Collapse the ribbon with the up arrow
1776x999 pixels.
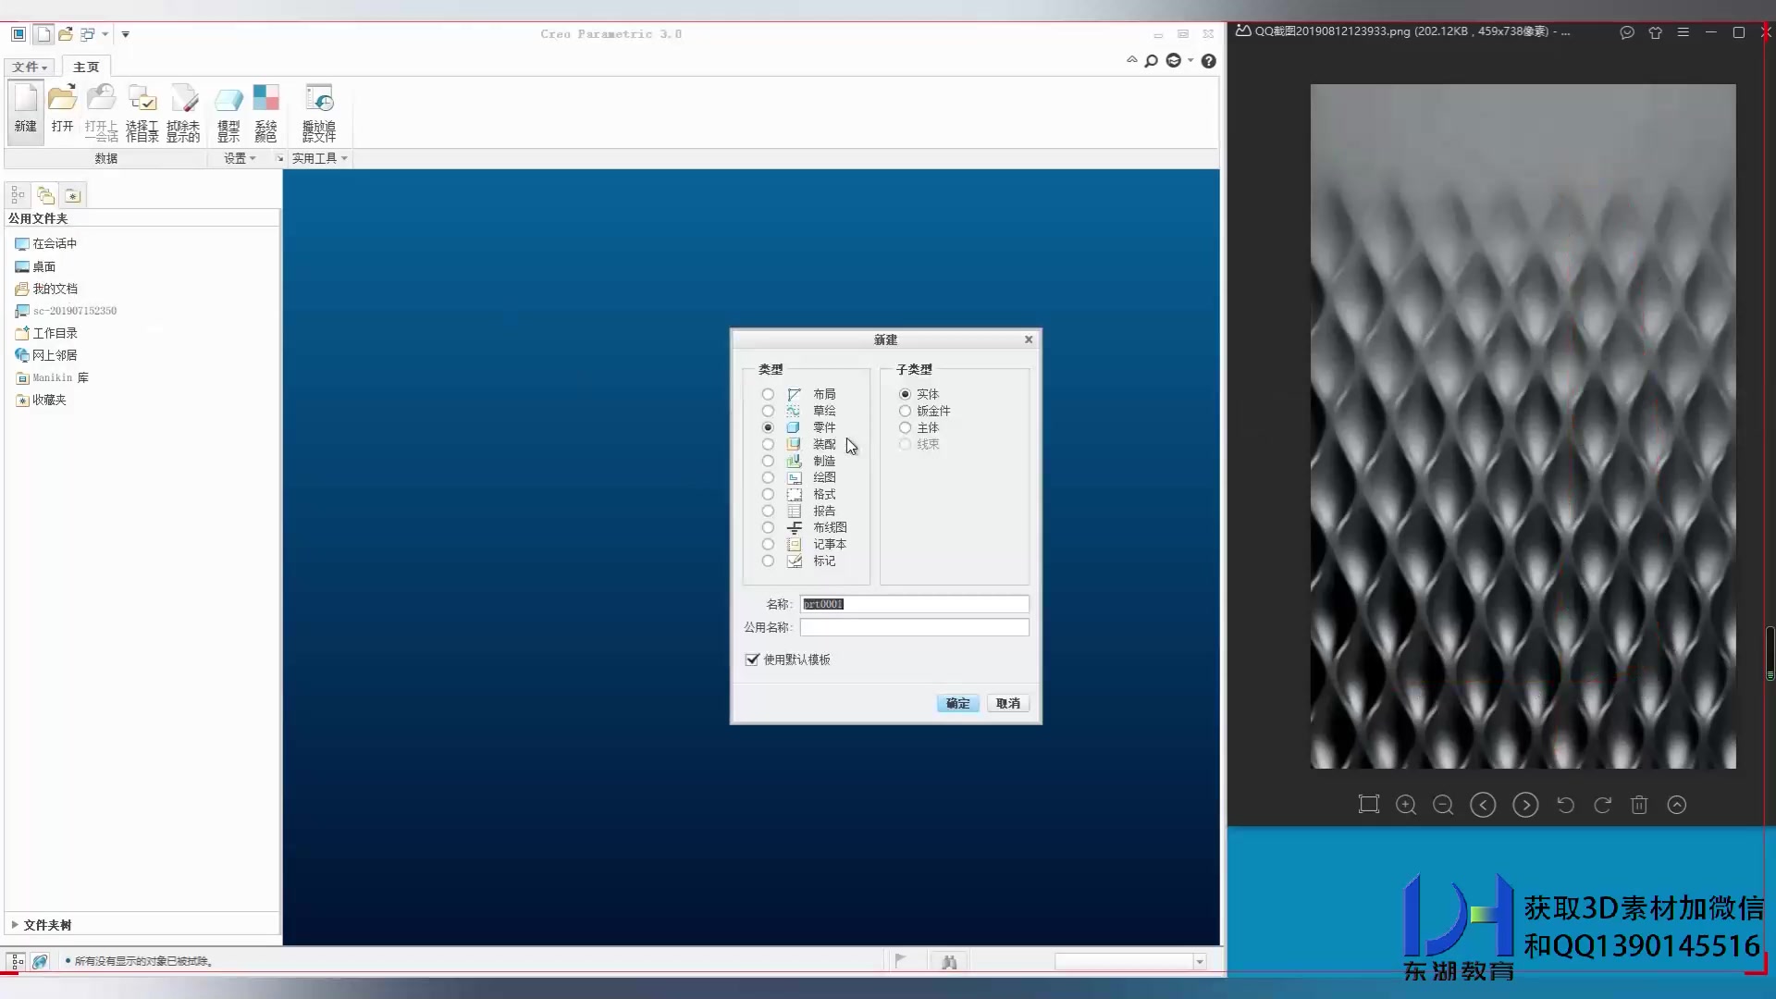pos(1131,60)
